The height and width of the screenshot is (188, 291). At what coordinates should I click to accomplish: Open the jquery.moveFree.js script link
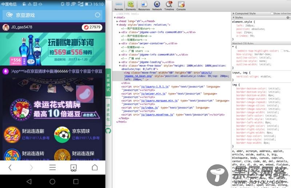[157, 114]
